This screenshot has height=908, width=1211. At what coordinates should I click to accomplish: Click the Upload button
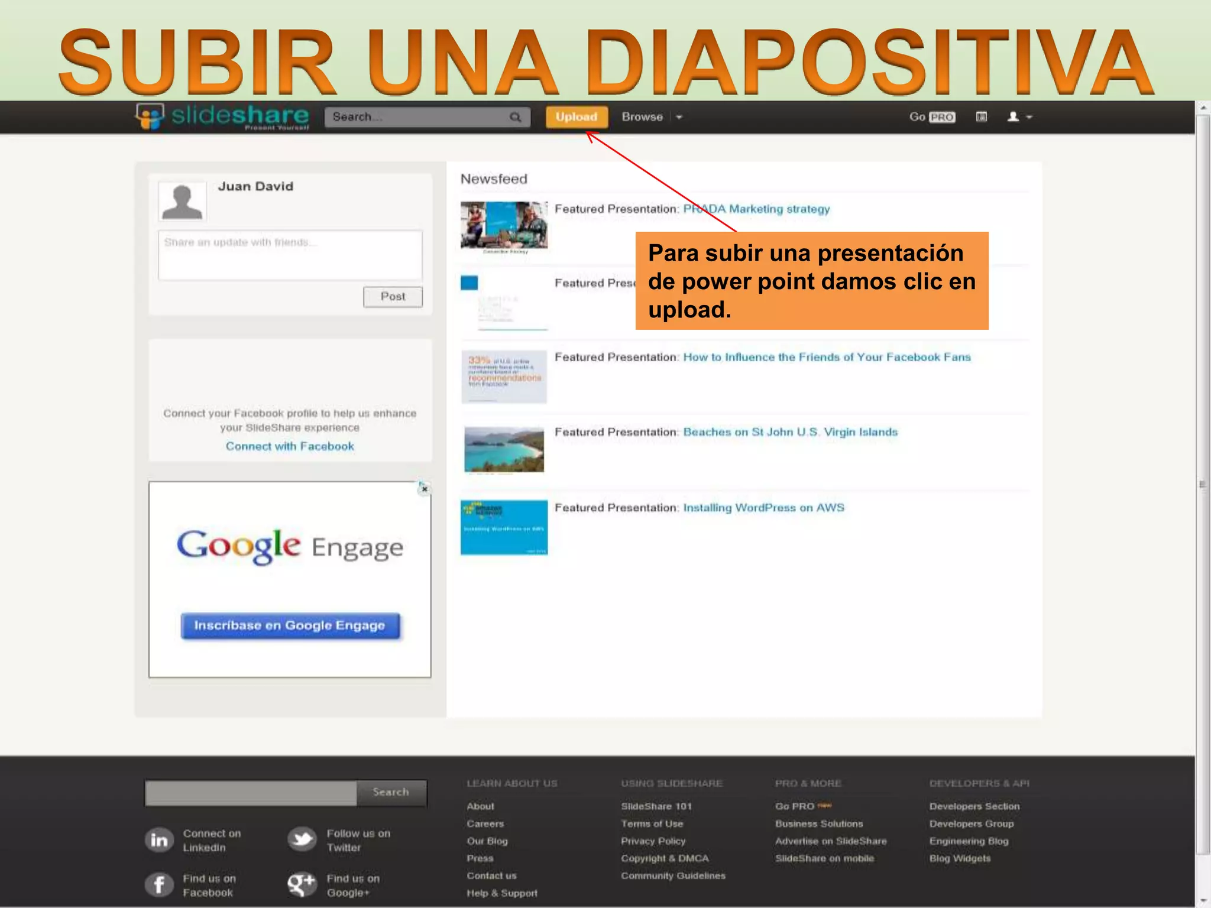(x=577, y=117)
